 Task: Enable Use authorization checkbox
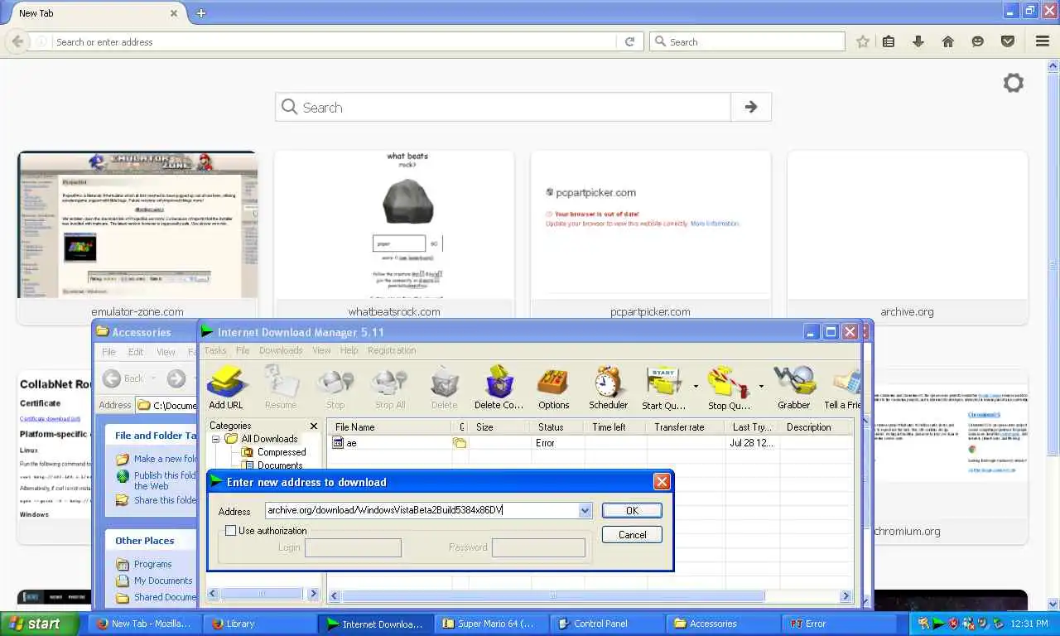(230, 531)
